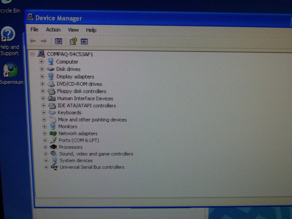Click the Disk drives icon
Image resolution: width=292 pixels, height=219 pixels.
tap(51, 69)
